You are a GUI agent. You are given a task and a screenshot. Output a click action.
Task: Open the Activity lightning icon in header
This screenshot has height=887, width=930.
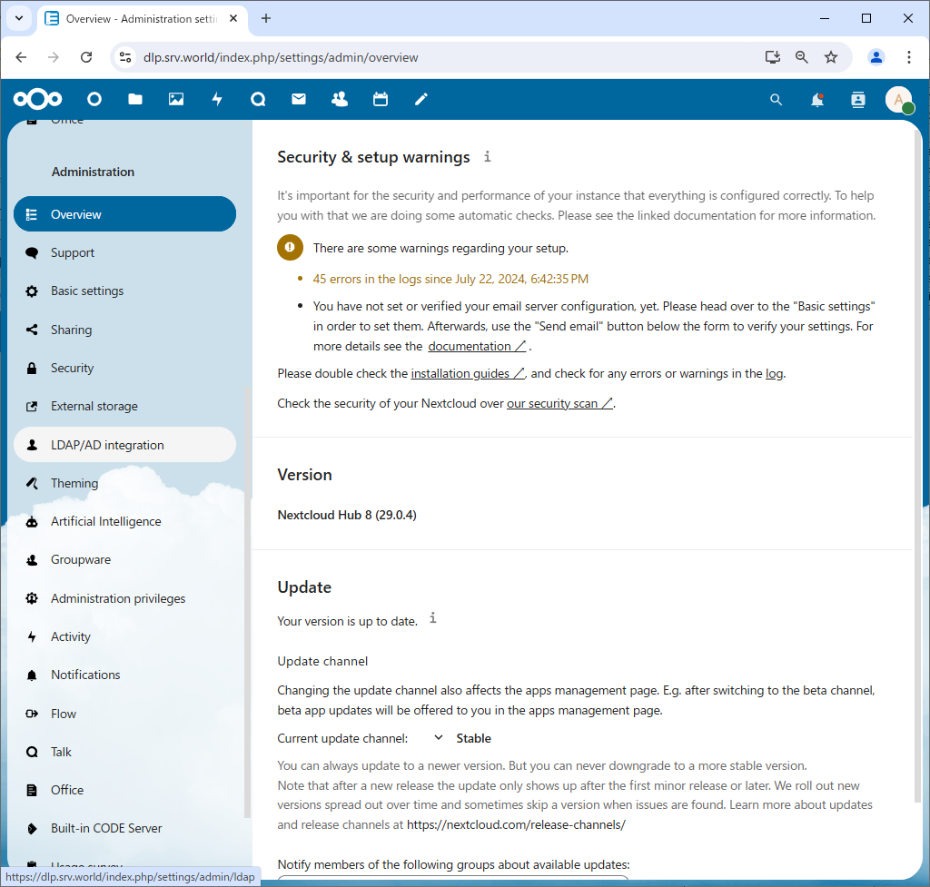point(217,99)
